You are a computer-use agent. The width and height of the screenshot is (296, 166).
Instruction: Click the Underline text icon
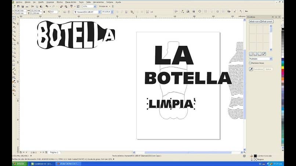[126, 12]
